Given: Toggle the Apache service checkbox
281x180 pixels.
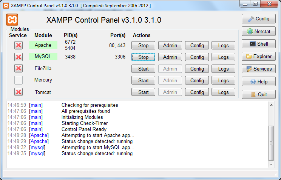Looking at the screenshot, I should (x=19, y=45).
